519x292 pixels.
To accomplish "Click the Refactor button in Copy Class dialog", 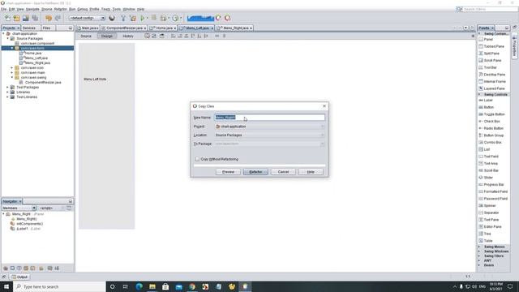I will (x=255, y=172).
